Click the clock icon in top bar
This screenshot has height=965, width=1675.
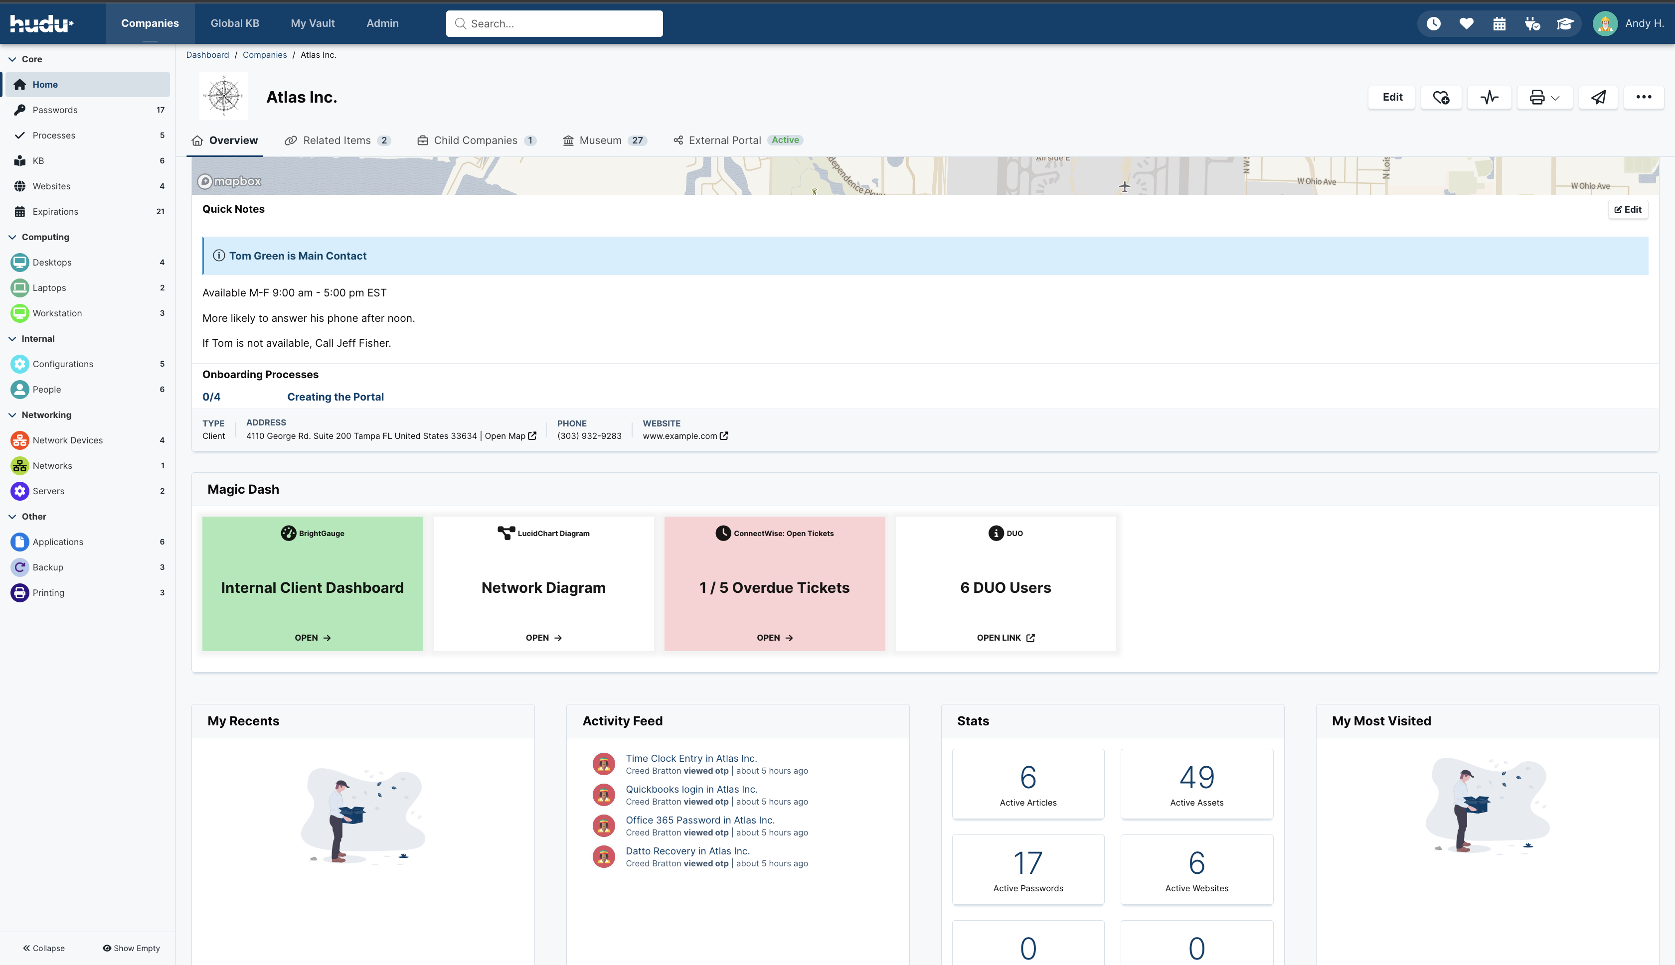[1433, 24]
